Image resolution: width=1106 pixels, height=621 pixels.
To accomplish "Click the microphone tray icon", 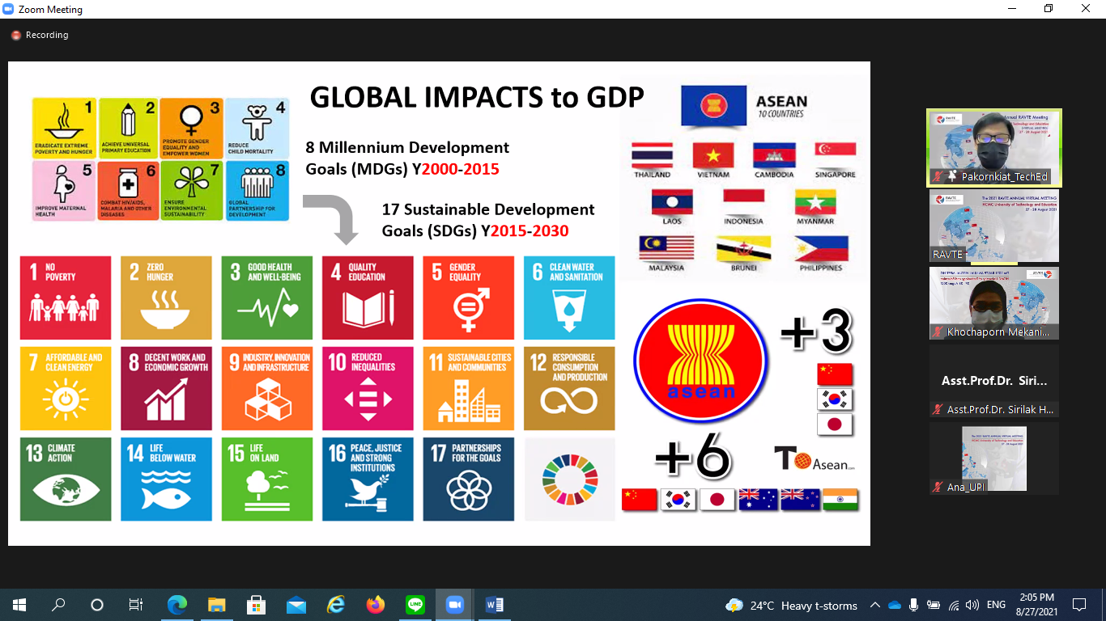I will coord(913,605).
